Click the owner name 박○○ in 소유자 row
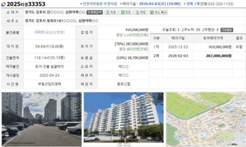The image size is (246, 147). point(124,67)
